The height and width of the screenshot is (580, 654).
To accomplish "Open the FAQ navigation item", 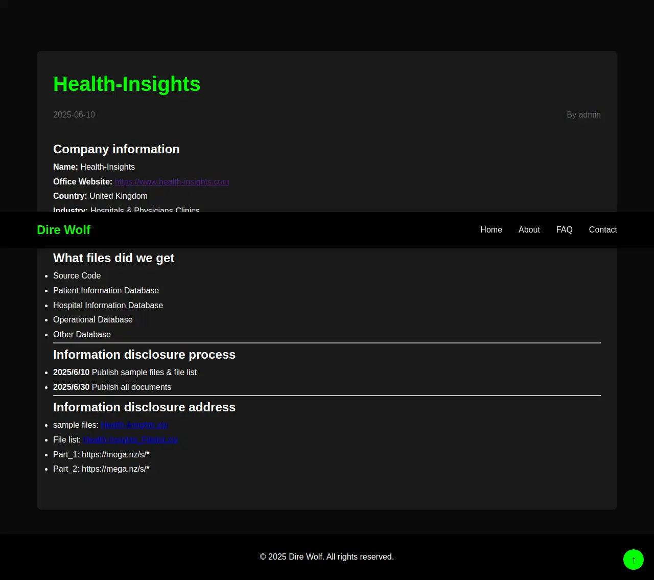I will point(564,230).
